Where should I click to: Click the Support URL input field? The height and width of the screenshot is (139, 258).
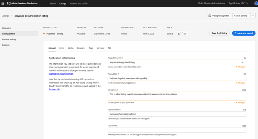tap(176, 130)
